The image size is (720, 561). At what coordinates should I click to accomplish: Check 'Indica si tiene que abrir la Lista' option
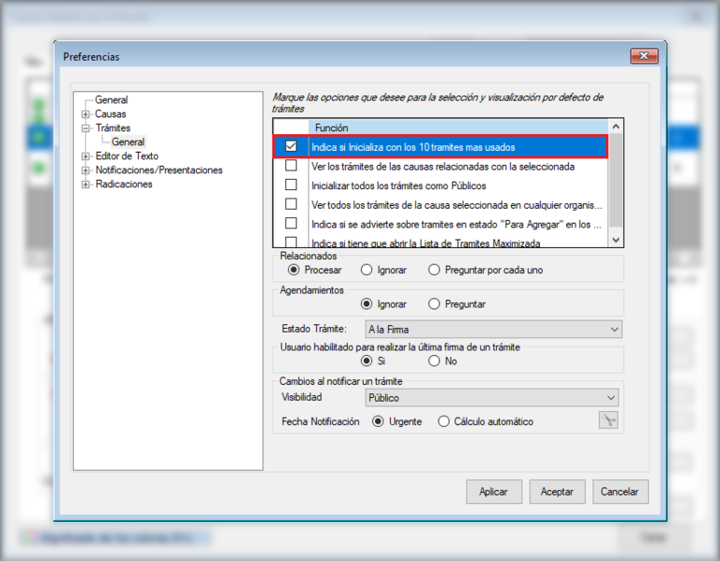291,242
